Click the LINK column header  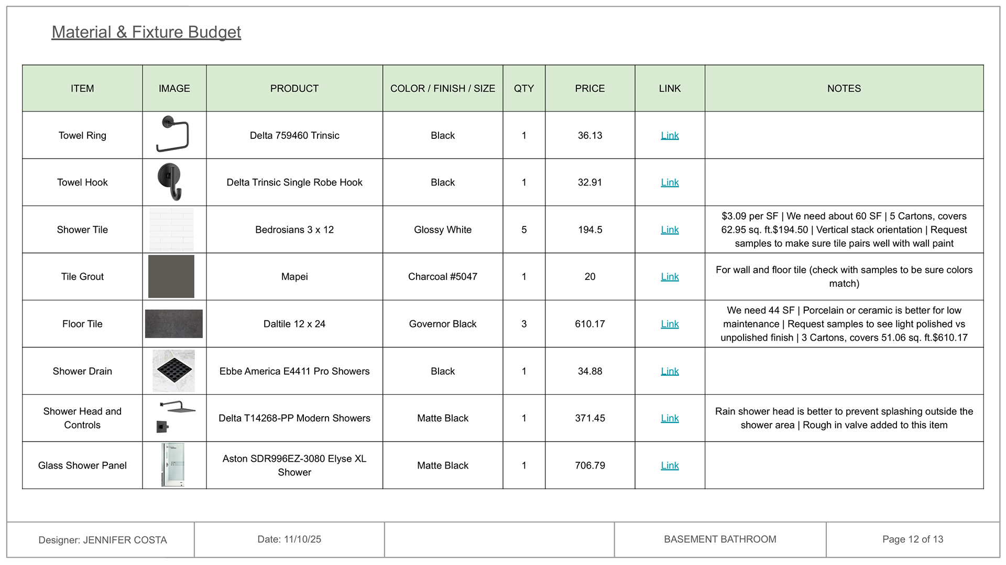click(x=670, y=89)
